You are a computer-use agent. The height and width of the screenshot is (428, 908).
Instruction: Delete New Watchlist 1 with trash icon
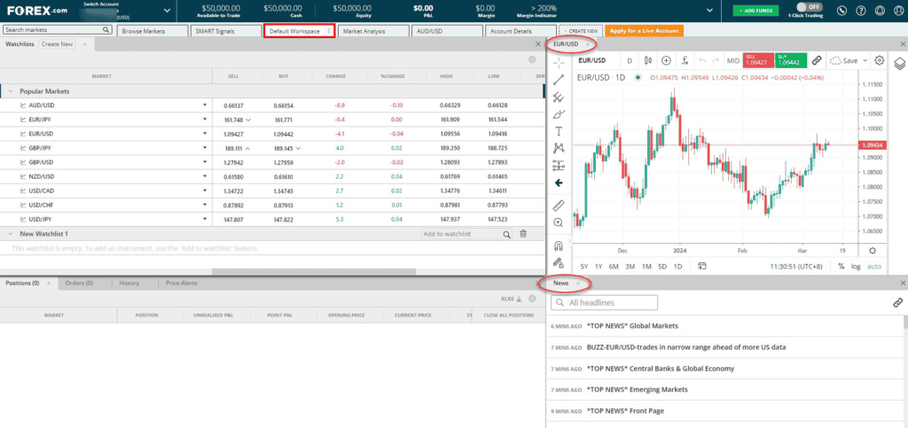(523, 234)
